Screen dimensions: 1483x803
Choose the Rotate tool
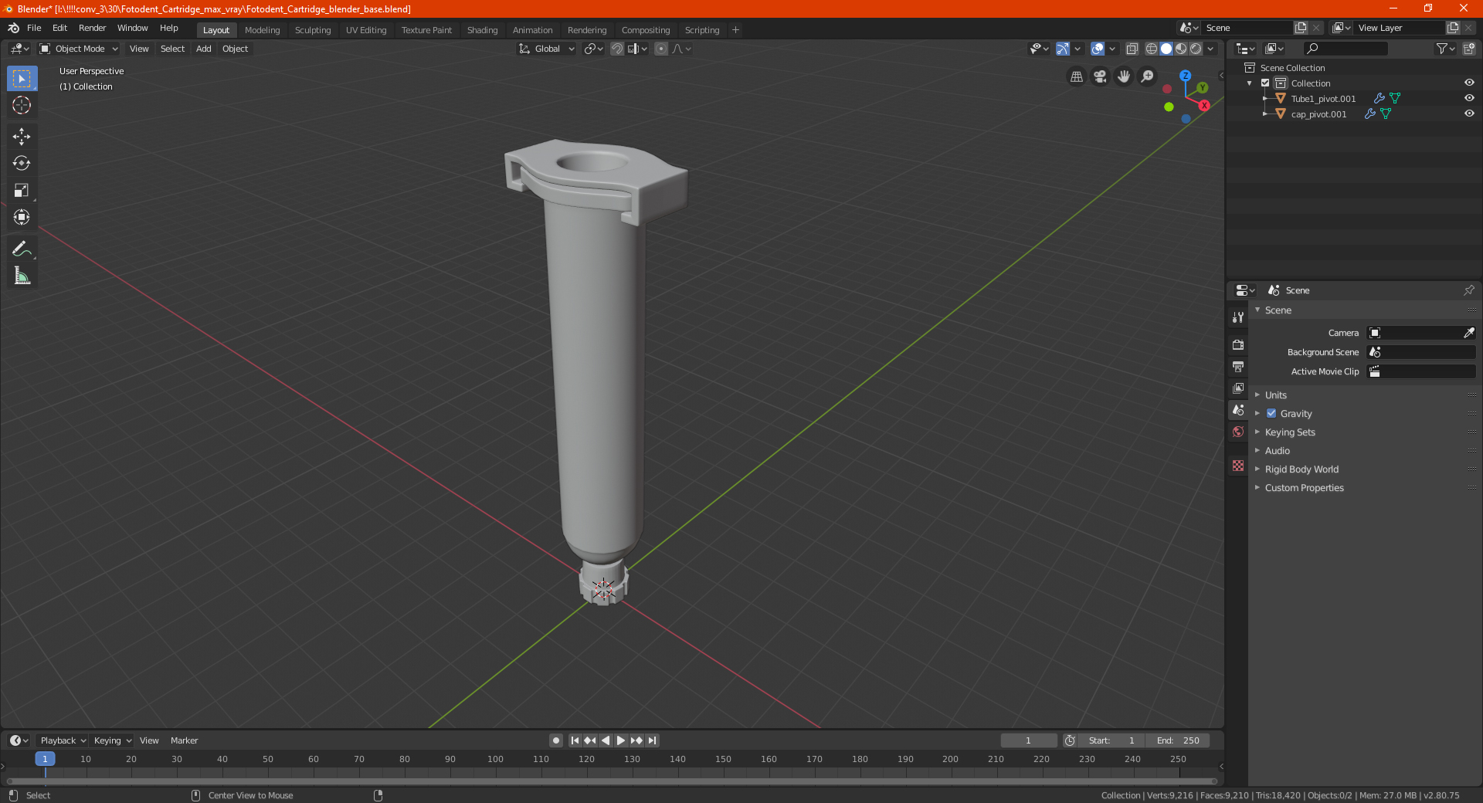pyautogui.click(x=22, y=163)
